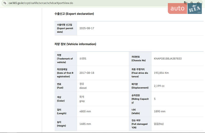Click the site information icon in address bar

point(5,3)
